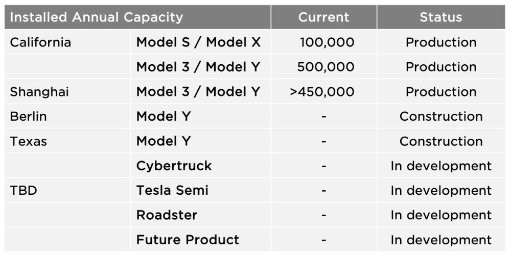The height and width of the screenshot is (257, 511).
Task: Select the "Model S / Model X" cell
Action: coord(198,42)
